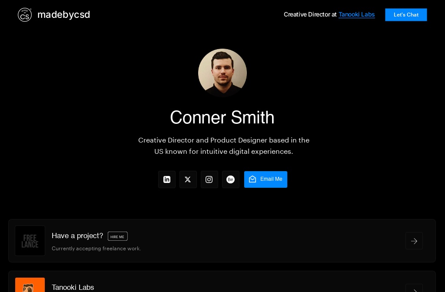
Task: Open the LinkedIn profile icon
Action: (x=167, y=179)
